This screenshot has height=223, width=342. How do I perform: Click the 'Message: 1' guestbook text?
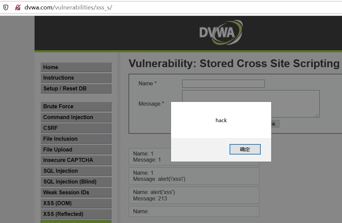click(147, 160)
